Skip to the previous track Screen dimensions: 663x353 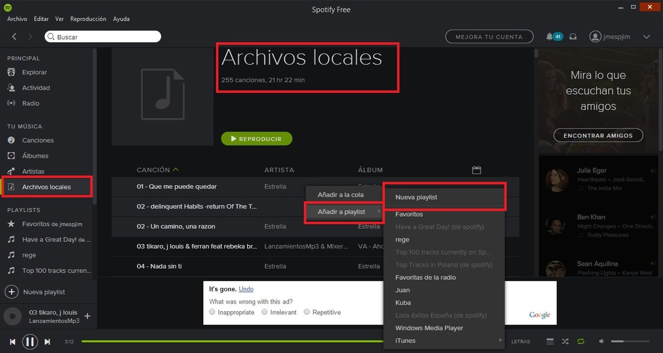pyautogui.click(x=13, y=342)
